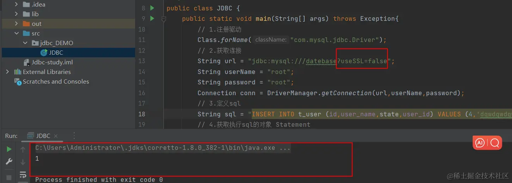Click className: parameter hint
This screenshot has height=183, width=512.
[x=271, y=40]
